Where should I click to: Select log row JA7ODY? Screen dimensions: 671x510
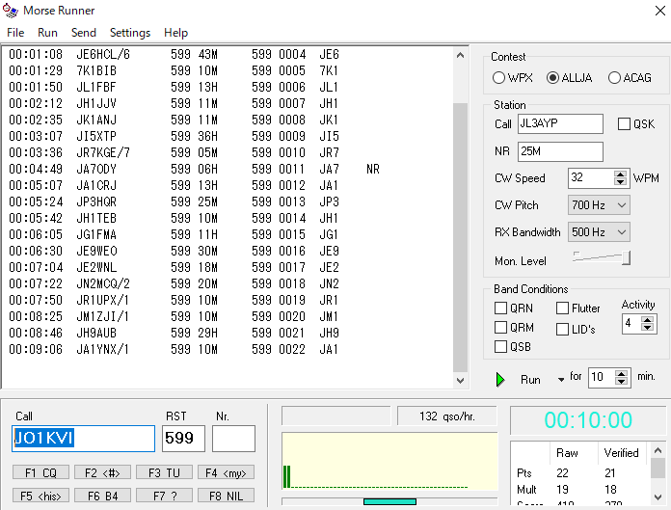(227, 169)
